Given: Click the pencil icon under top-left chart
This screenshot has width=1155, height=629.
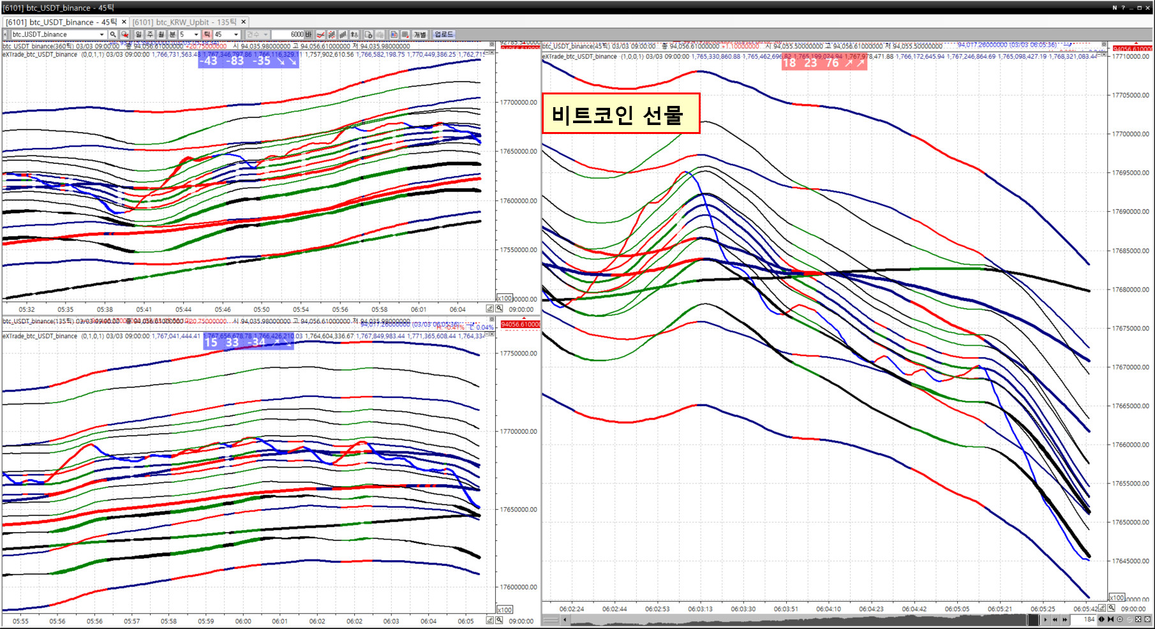Looking at the screenshot, I should pyautogui.click(x=490, y=309).
